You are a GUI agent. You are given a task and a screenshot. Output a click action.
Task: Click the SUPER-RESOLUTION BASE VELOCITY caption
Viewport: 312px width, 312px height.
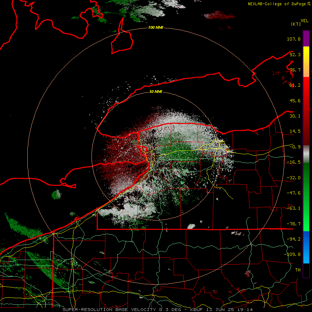110,310
